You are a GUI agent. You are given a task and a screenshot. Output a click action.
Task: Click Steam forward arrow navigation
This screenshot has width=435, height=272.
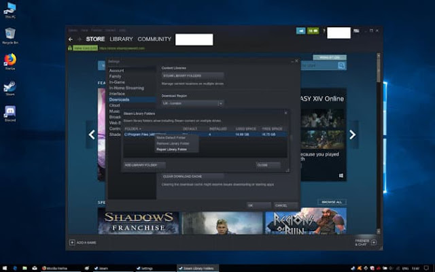[x=80, y=39]
